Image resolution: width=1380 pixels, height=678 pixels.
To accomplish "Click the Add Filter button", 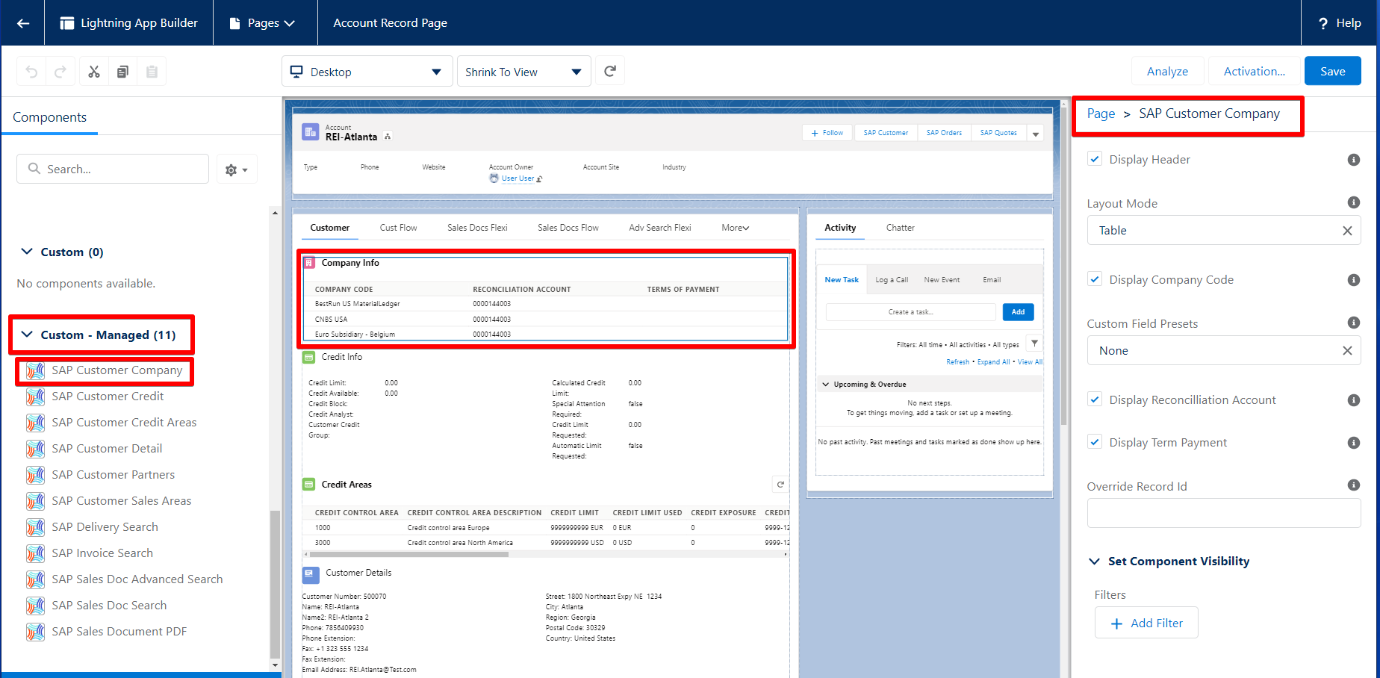I will click(x=1146, y=623).
